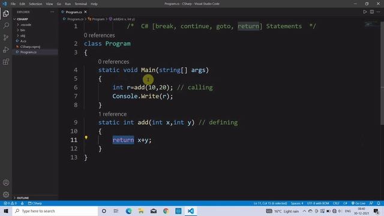Click '1 reference' above add method
Screen dimensions: 384x216
(112, 114)
